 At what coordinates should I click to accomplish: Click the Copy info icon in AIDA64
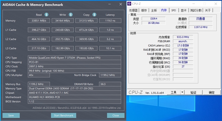(94, 15)
